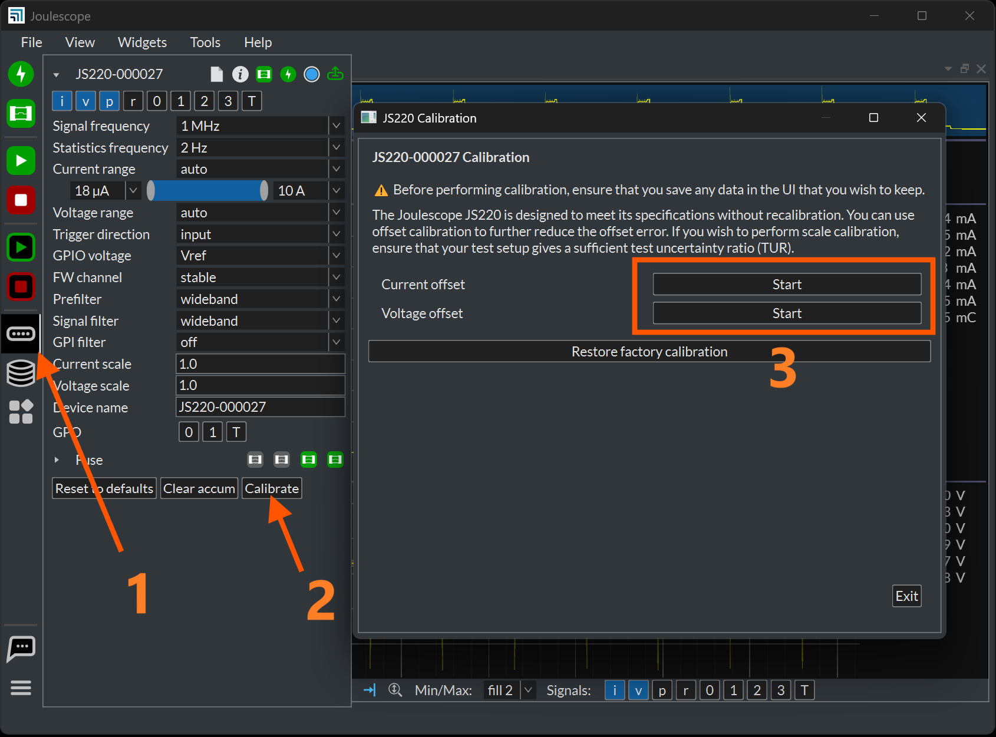Open the feedback chat bubble icon
Image resolution: width=996 pixels, height=737 pixels.
[x=21, y=649]
